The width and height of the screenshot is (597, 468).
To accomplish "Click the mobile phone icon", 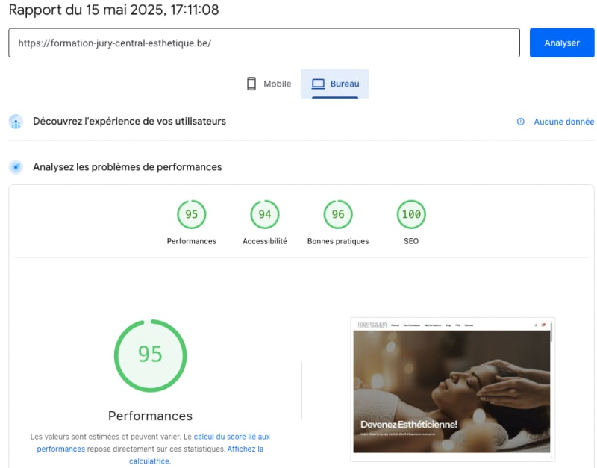I will (x=252, y=83).
